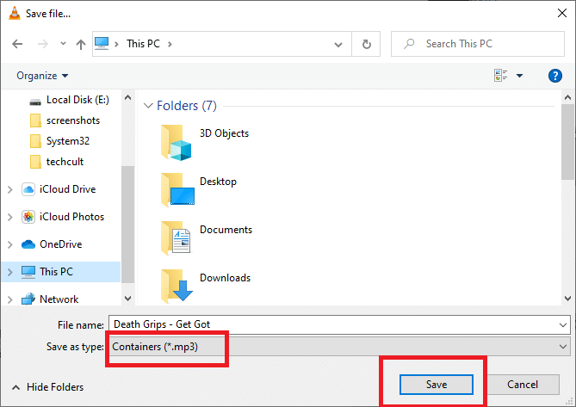Collapse the Folders (7) group
Image resolution: width=576 pixels, height=407 pixels.
click(148, 106)
